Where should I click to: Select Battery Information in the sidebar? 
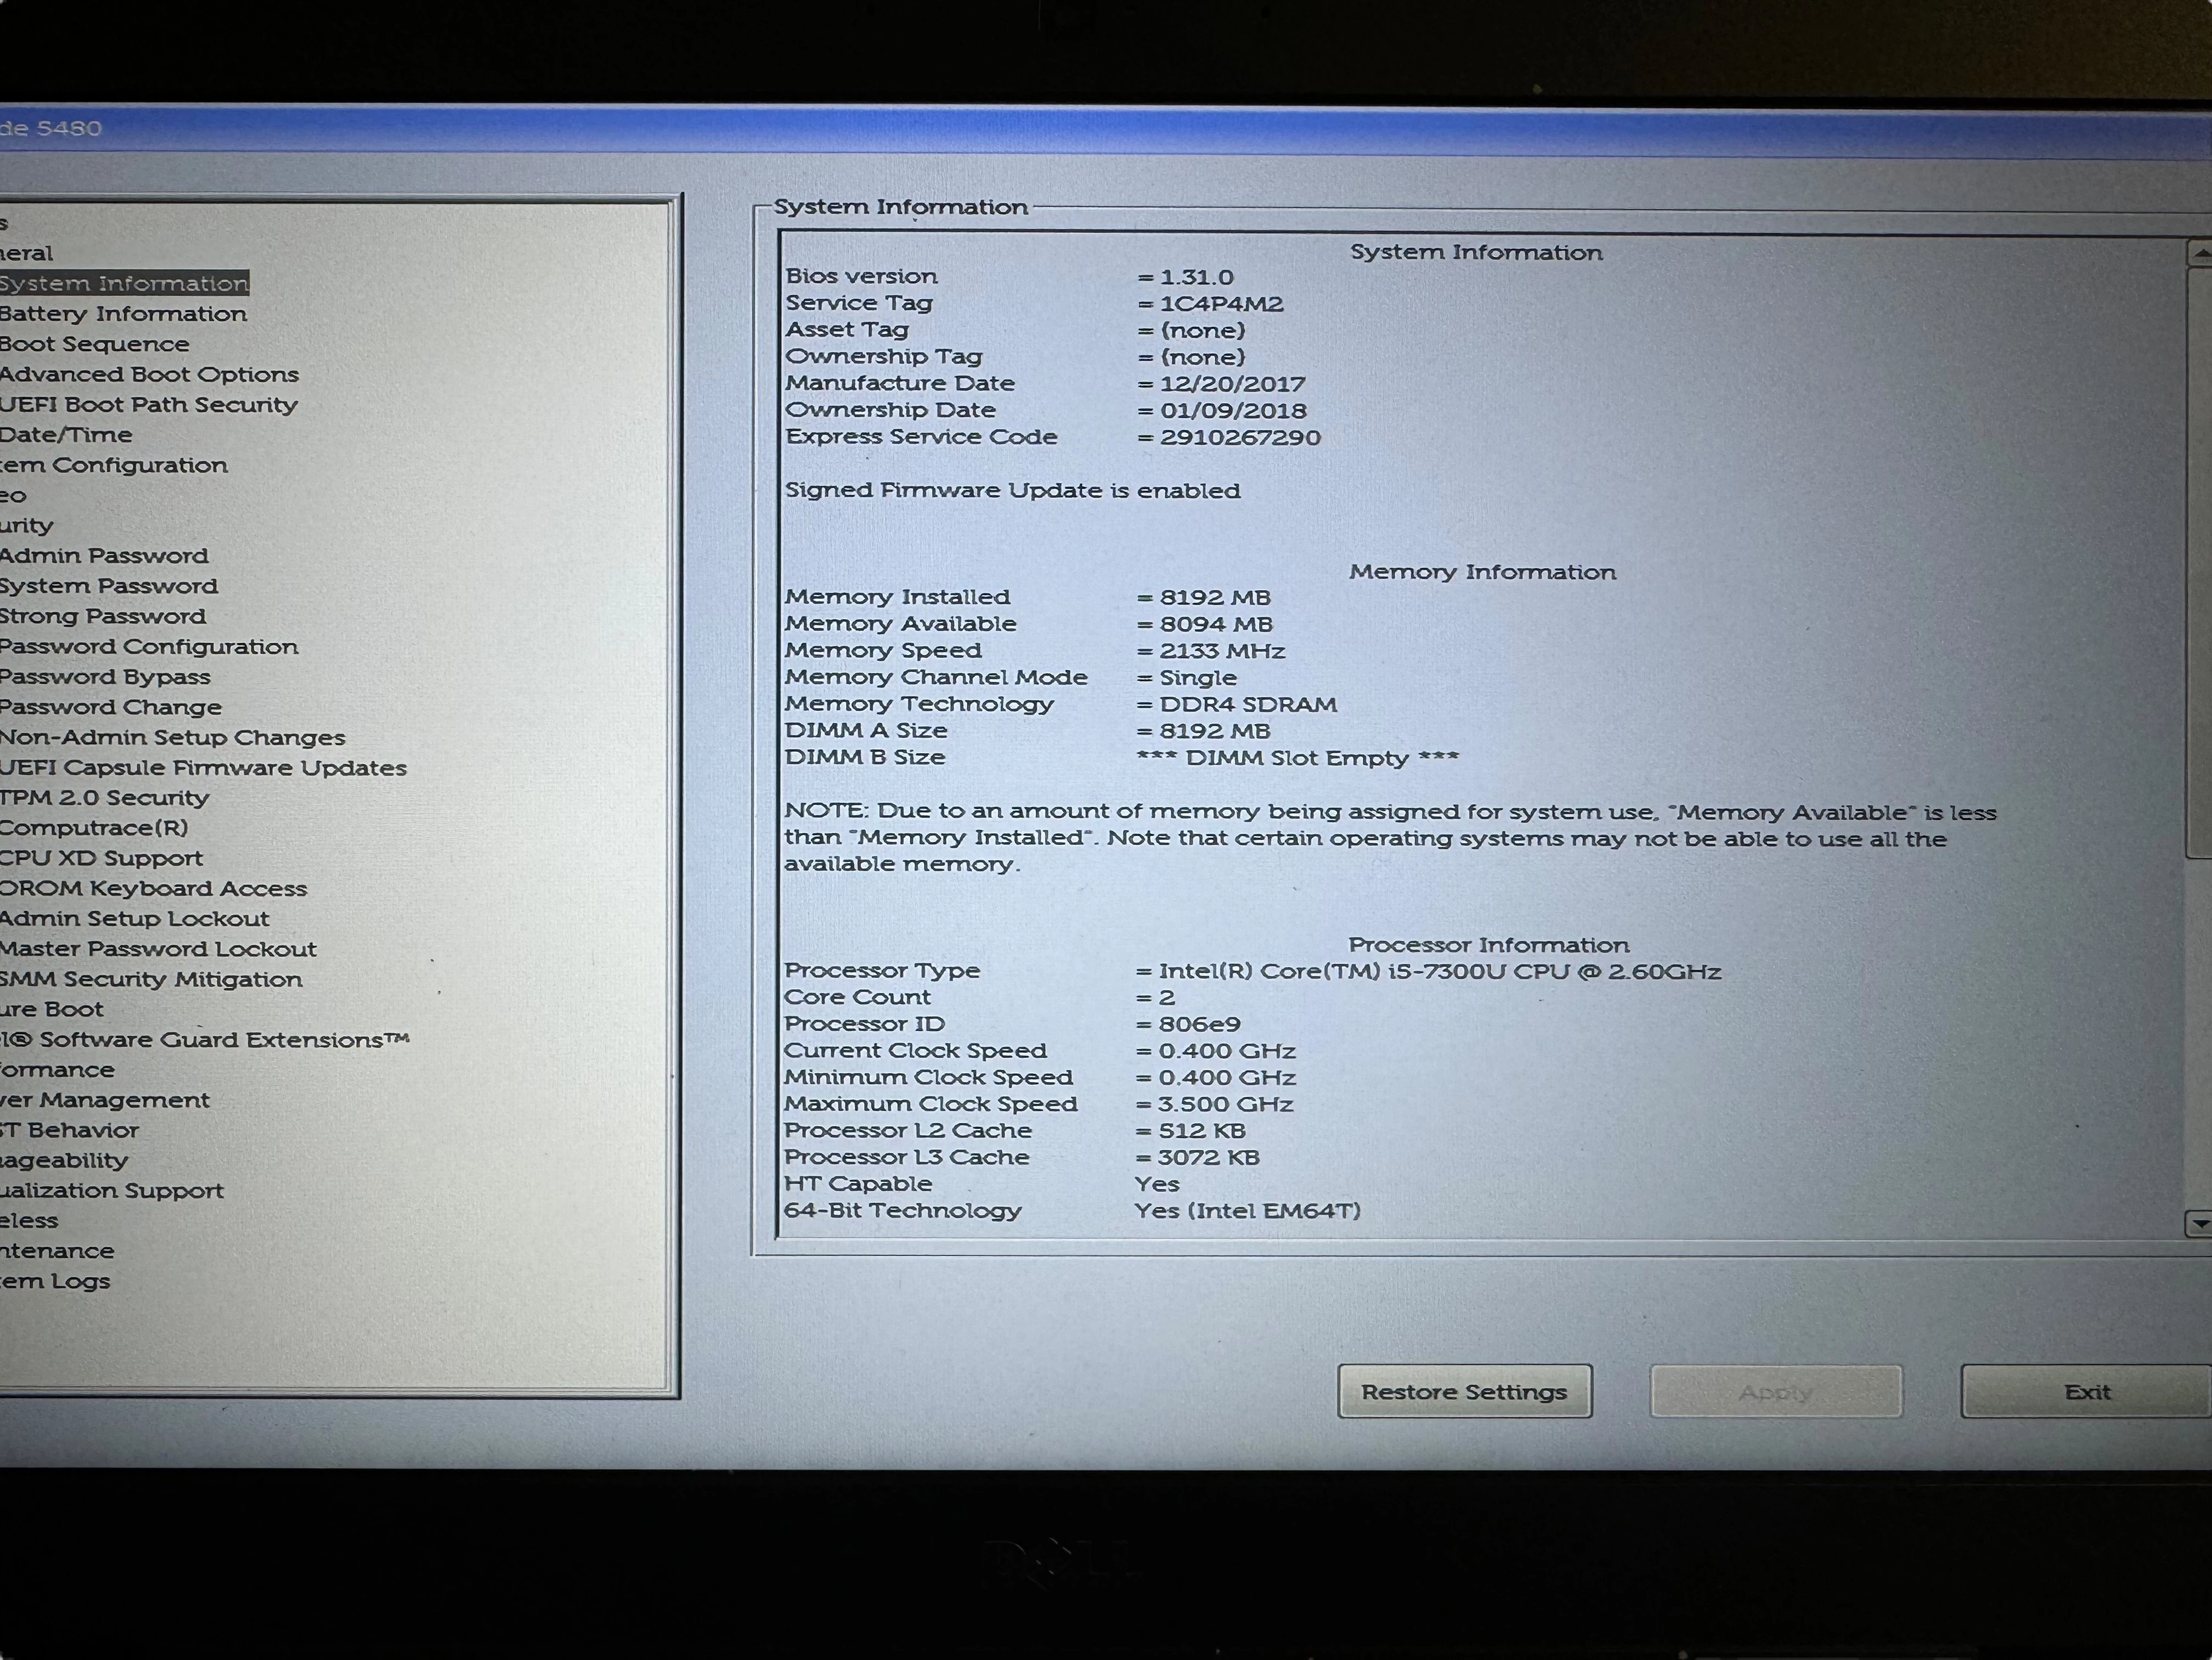click(123, 313)
